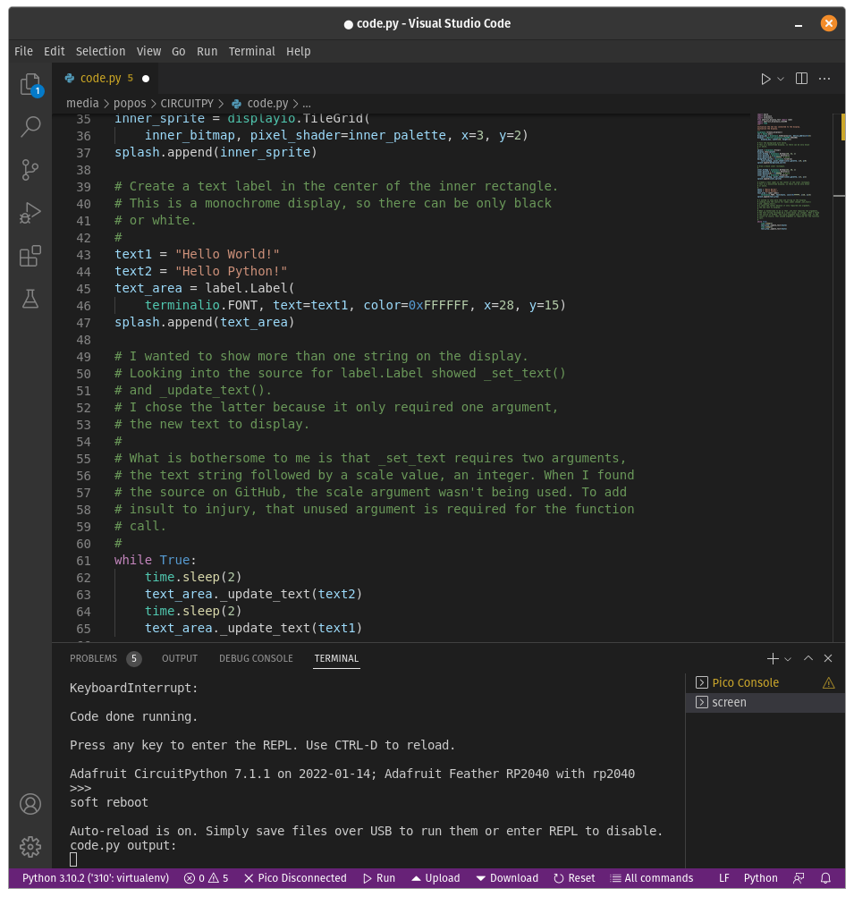Viewport: 854px width, 897px height.
Task: Click the feedback icon in status bar
Action: tap(799, 878)
